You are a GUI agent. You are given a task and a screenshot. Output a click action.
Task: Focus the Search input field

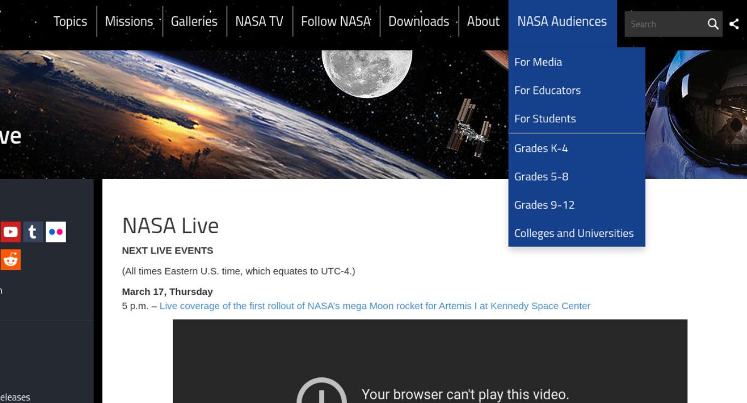pyautogui.click(x=665, y=24)
